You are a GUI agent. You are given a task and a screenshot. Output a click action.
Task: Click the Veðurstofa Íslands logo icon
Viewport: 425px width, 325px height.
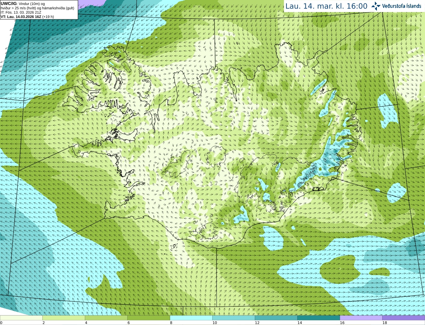pyautogui.click(x=376, y=6)
